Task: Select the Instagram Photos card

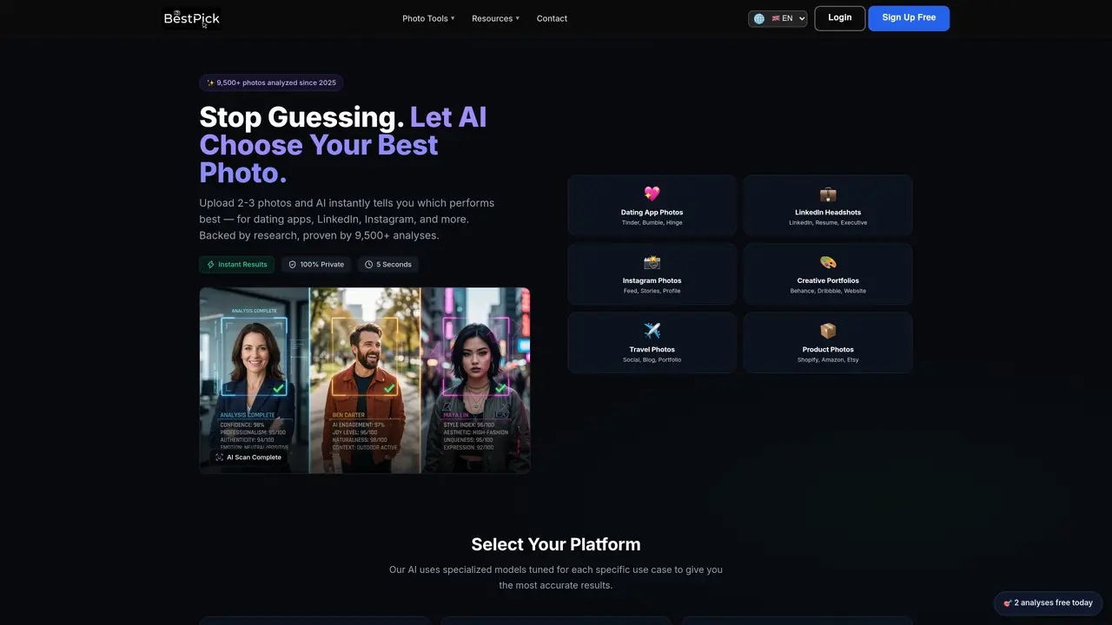Action: tap(652, 274)
